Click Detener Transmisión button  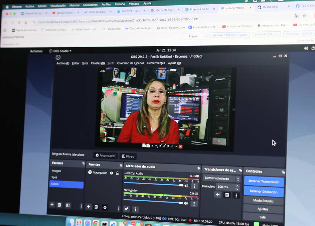coord(264,182)
